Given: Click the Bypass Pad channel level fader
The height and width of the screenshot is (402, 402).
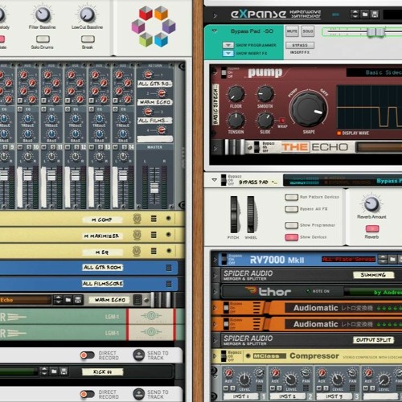Looking at the screenshot, I should 375,32.
